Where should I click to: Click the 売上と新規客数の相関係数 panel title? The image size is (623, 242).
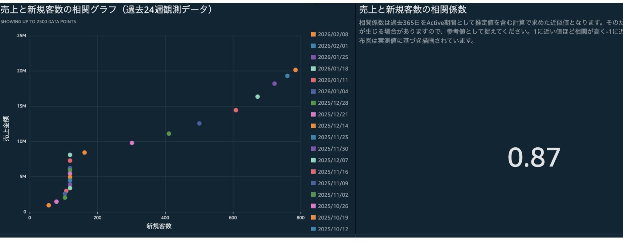tap(413, 10)
